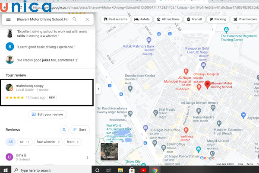The width and height of the screenshot is (259, 173).
Task: Click Uma B reviewer avatar
Action: click(x=9, y=157)
